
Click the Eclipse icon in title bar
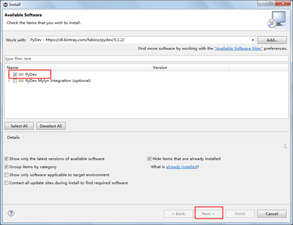(x=6, y=4)
